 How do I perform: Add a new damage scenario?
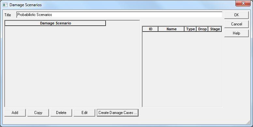point(15,113)
